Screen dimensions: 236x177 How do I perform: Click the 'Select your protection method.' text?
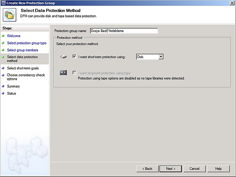point(77,44)
